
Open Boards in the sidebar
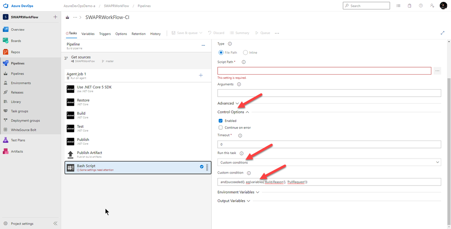[x=16, y=41]
